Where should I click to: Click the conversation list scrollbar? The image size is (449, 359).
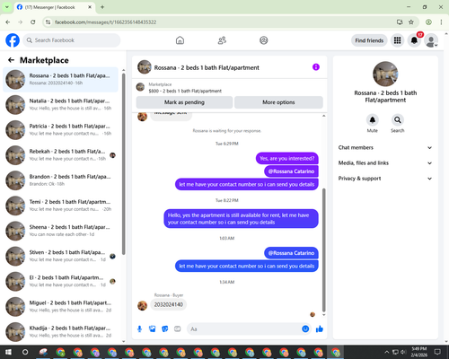[123, 163]
